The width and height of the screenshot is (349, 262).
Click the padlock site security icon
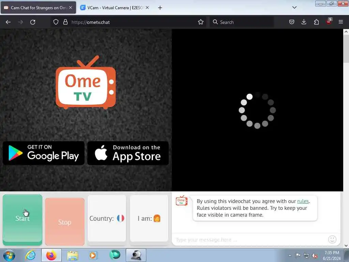pyautogui.click(x=65, y=22)
